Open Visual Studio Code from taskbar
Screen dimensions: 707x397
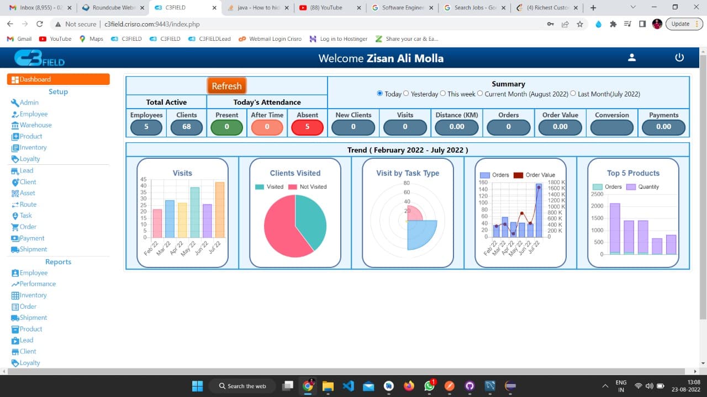(x=348, y=386)
